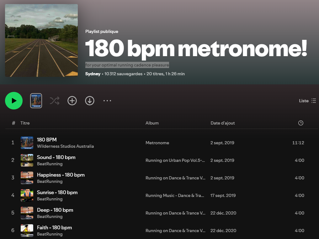Sort tracks by the Album column header
Viewport: 319px width, 239px height.
(x=152, y=123)
